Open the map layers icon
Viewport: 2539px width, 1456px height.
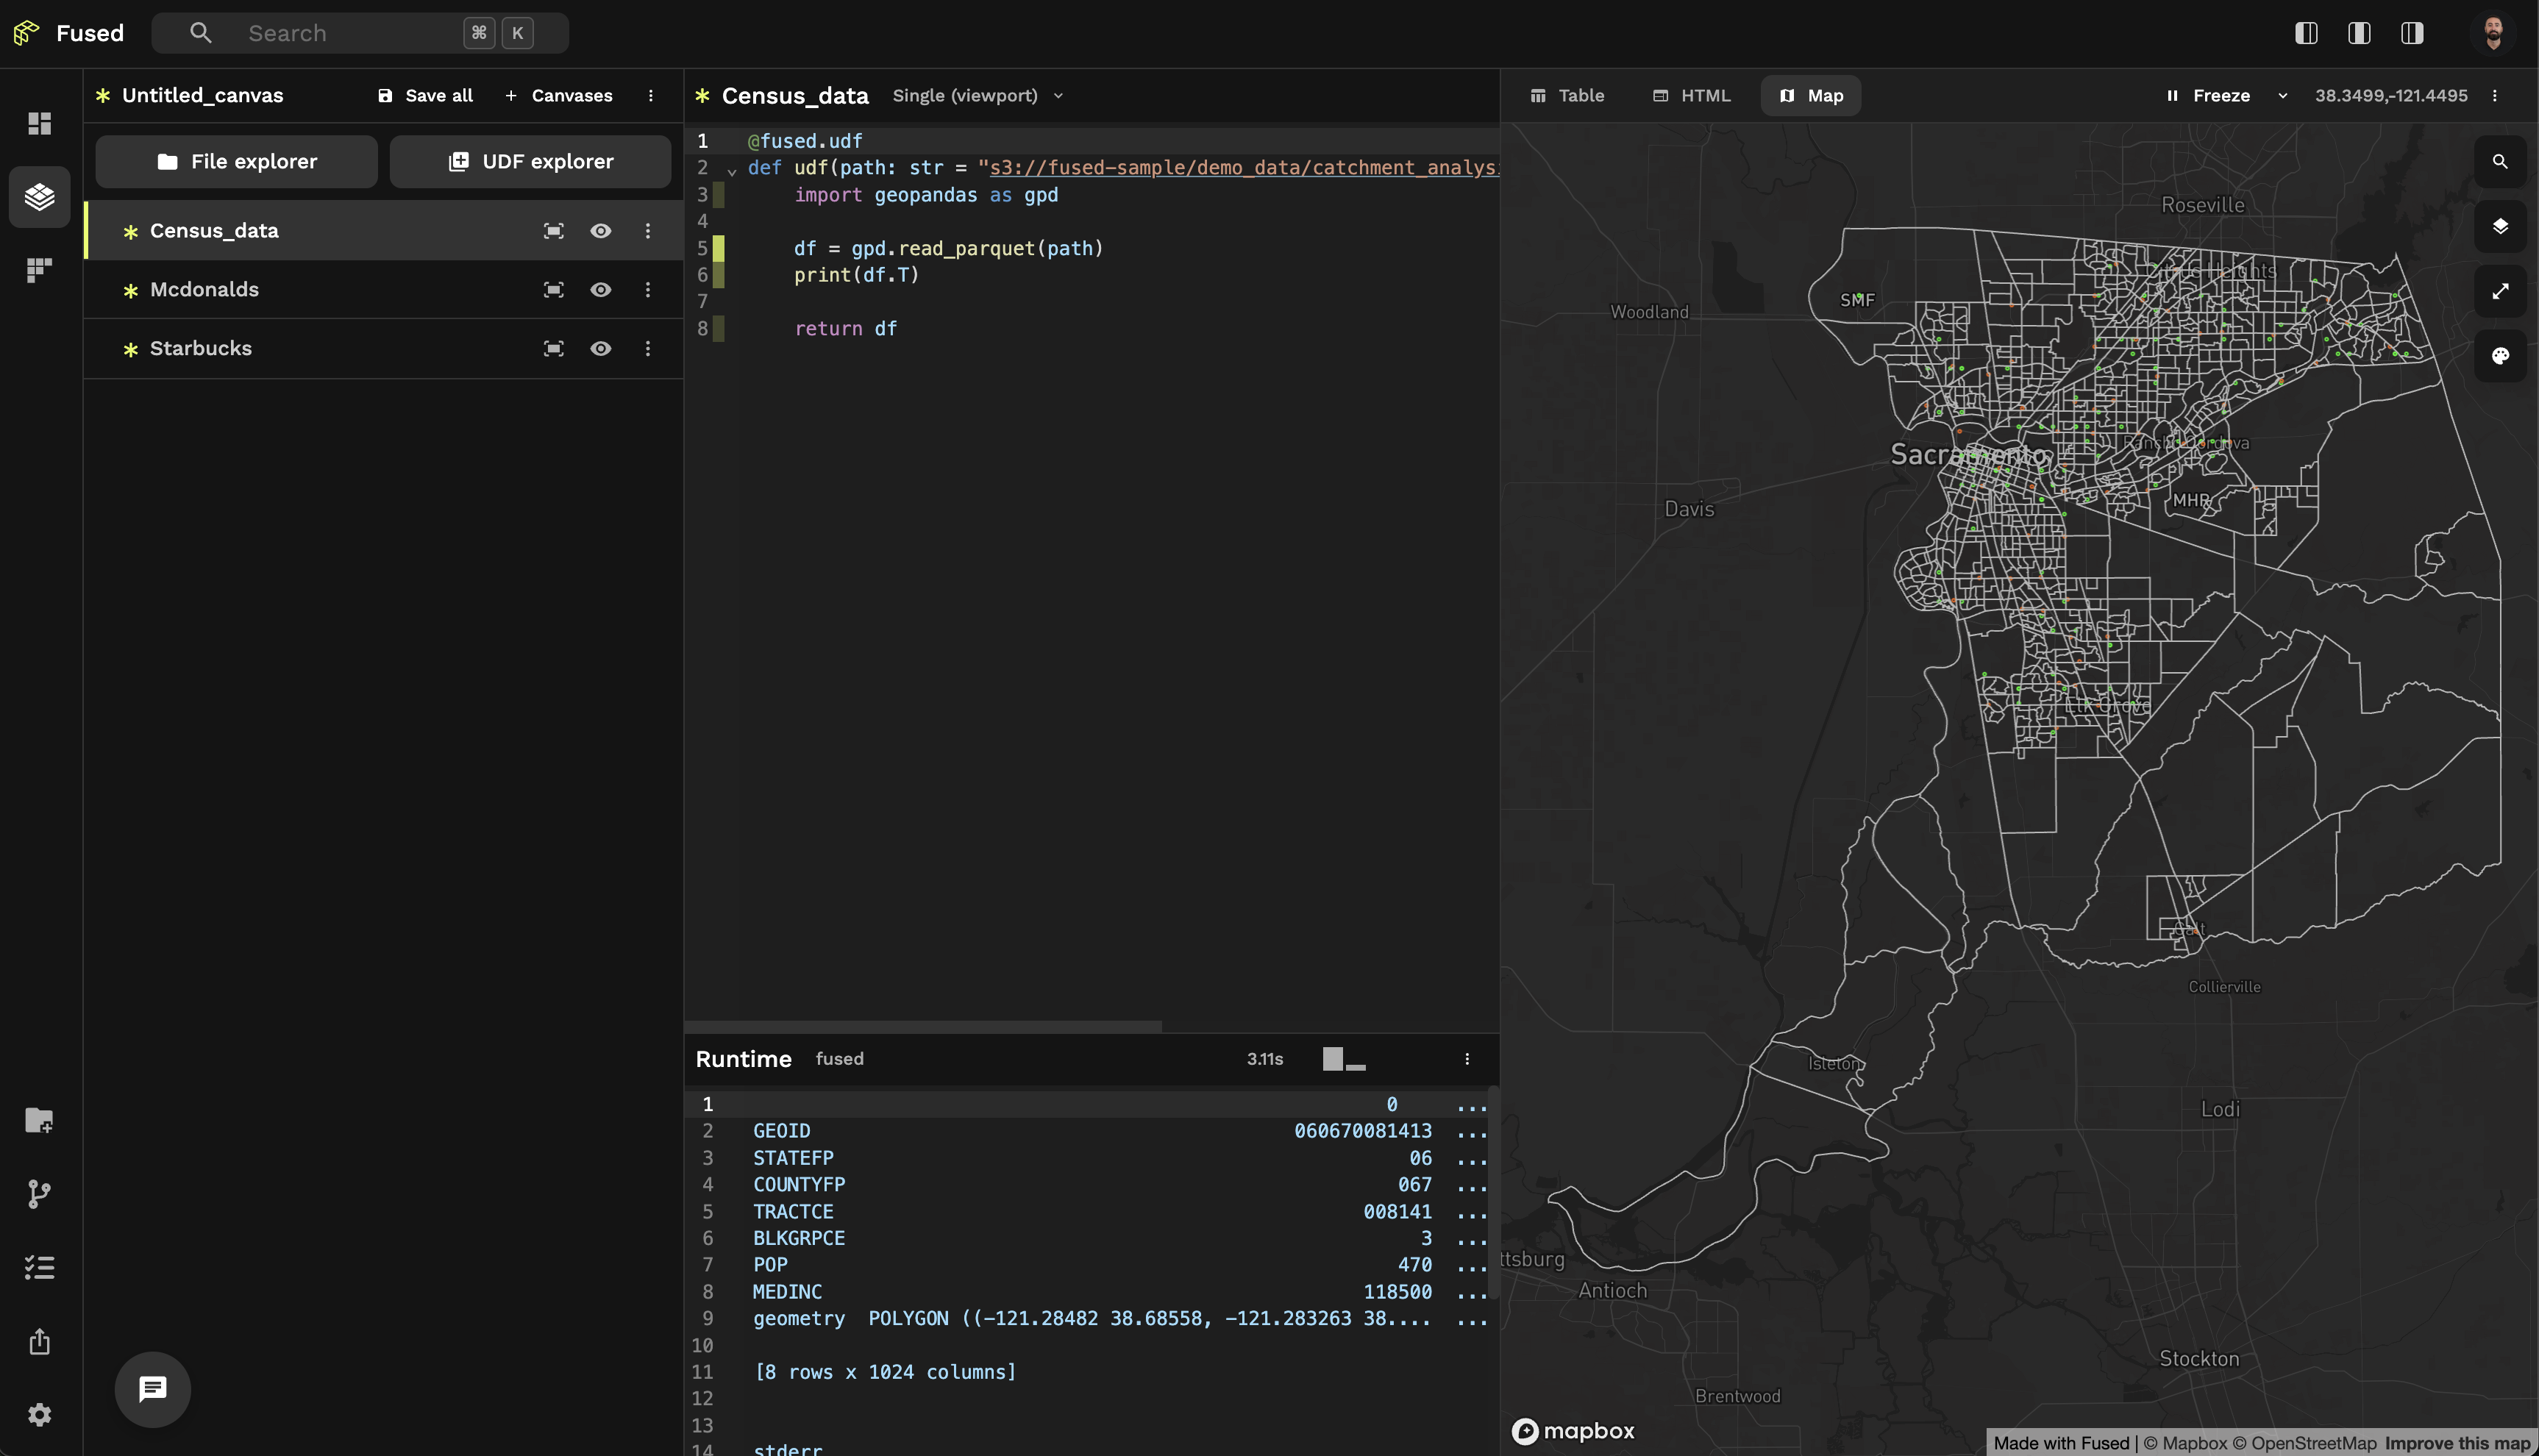point(2499,226)
